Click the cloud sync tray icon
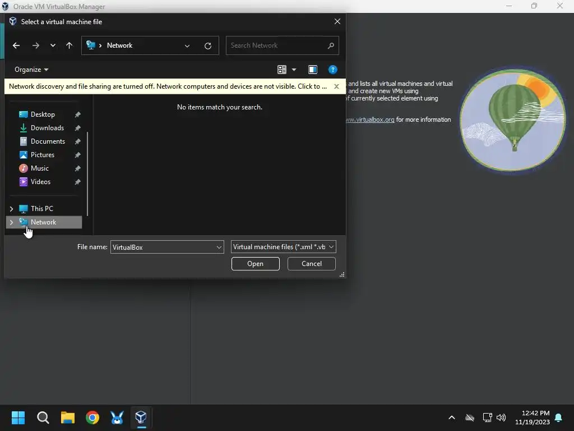This screenshot has width=574, height=431. 470,418
